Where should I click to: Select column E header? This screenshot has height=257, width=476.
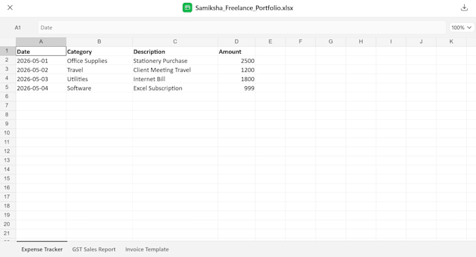point(270,41)
